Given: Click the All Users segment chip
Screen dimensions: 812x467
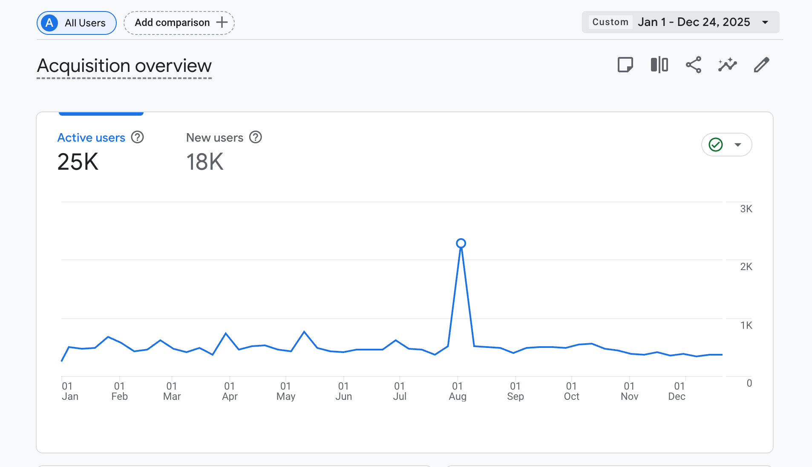Looking at the screenshot, I should pyautogui.click(x=85, y=23).
